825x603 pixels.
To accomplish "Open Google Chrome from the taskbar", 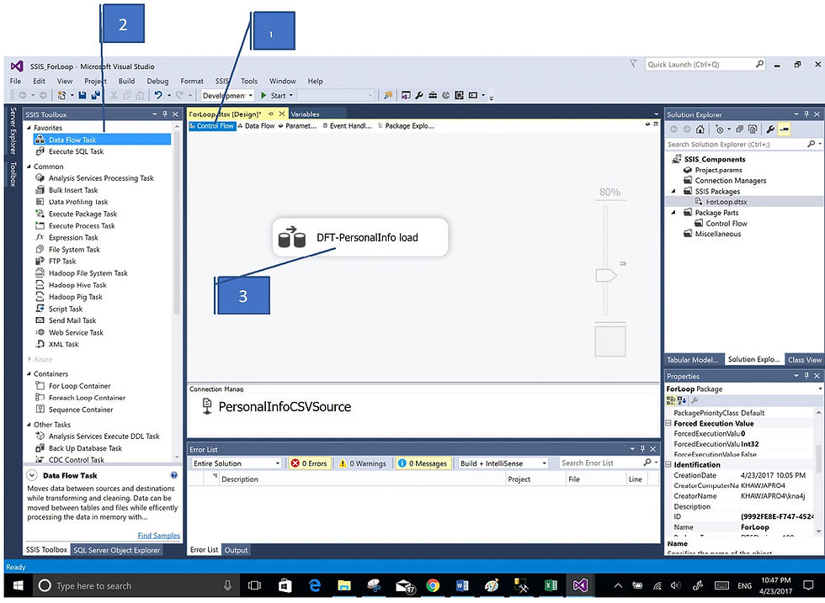I will click(x=433, y=585).
